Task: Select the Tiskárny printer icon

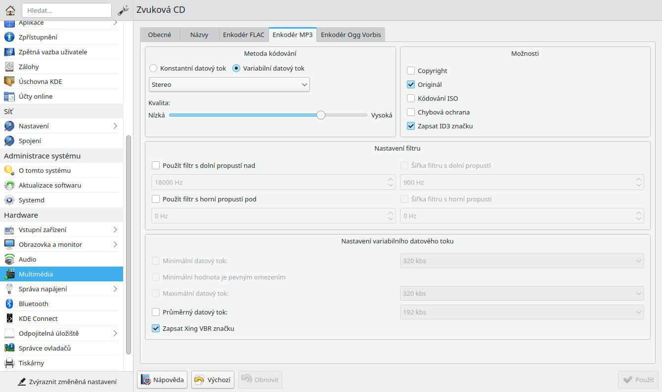Action: tap(9, 363)
